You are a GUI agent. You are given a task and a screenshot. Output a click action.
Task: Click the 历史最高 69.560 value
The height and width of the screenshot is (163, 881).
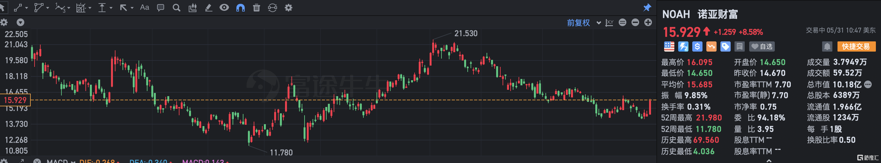706,140
